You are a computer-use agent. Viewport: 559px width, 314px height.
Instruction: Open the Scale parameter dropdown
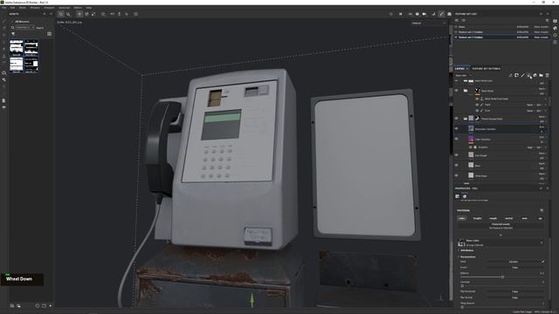[514, 262]
